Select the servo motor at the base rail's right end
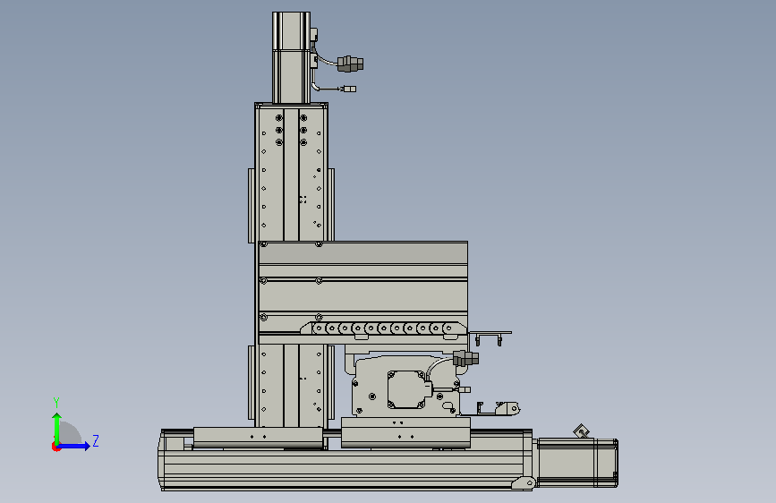Screen dimensions: 776x503 [x=577, y=463]
